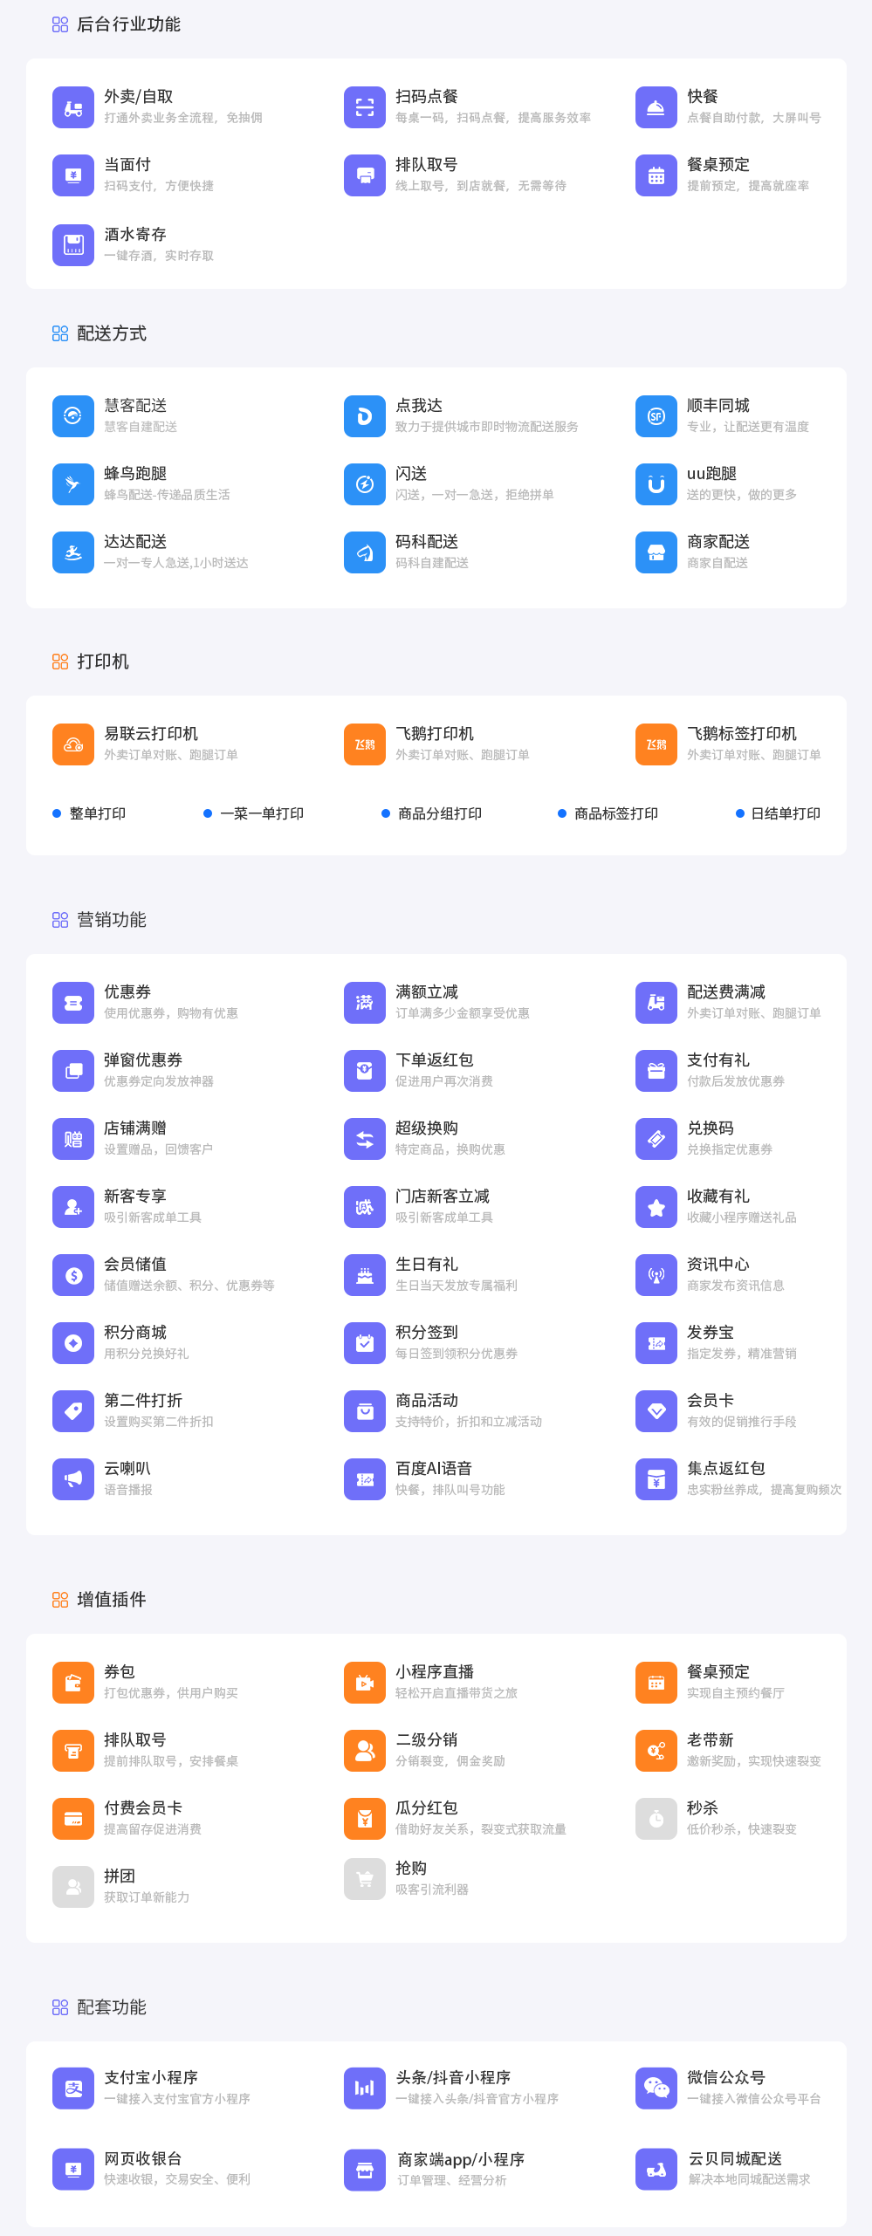The image size is (872, 2236).
Task: Open the 达达配送 icon
Action: click(x=73, y=552)
